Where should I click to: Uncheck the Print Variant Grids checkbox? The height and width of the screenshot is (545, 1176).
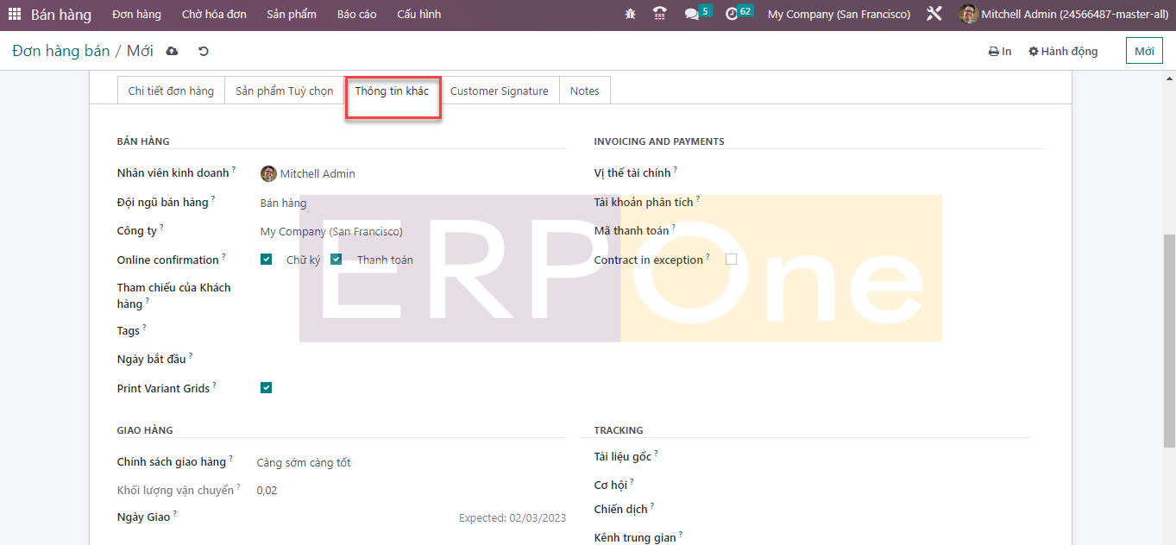point(267,388)
